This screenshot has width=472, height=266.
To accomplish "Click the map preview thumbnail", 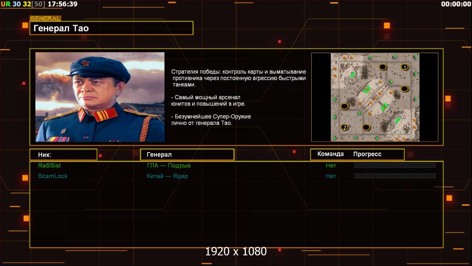I will point(375,97).
